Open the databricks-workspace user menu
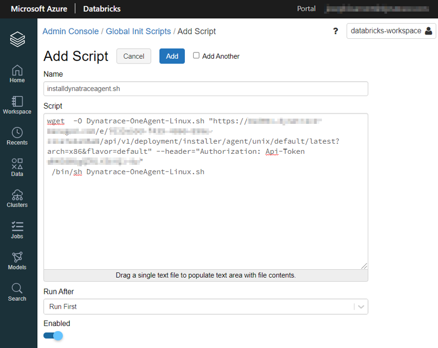 point(391,31)
